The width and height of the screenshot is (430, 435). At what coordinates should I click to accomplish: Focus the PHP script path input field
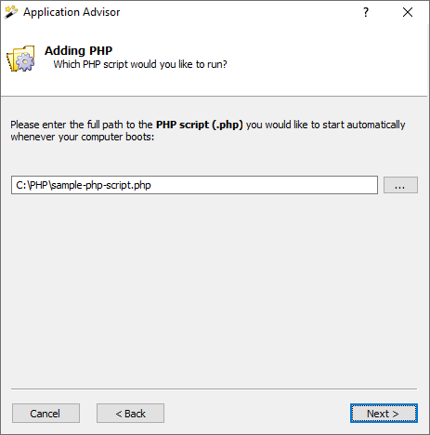194,185
